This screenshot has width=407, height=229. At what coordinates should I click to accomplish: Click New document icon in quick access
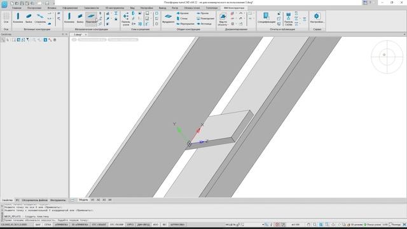coord(12,3)
